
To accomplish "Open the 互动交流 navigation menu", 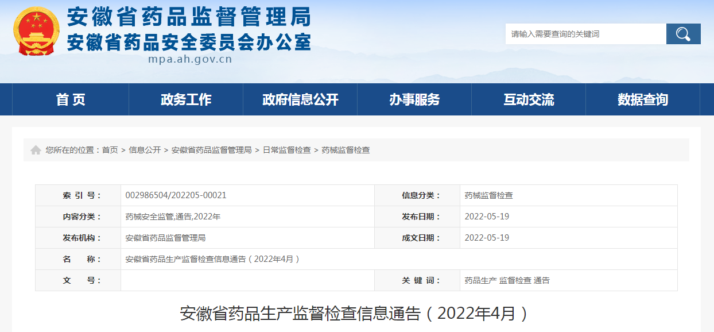I will (529, 99).
